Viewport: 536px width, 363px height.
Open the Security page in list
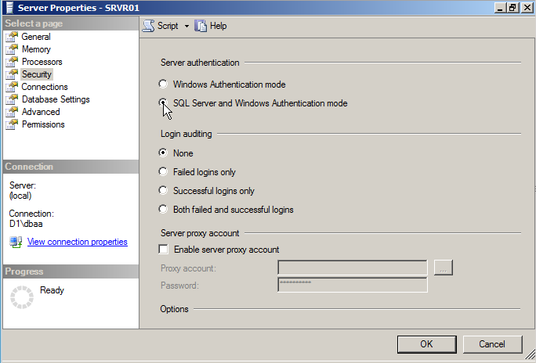click(x=37, y=74)
